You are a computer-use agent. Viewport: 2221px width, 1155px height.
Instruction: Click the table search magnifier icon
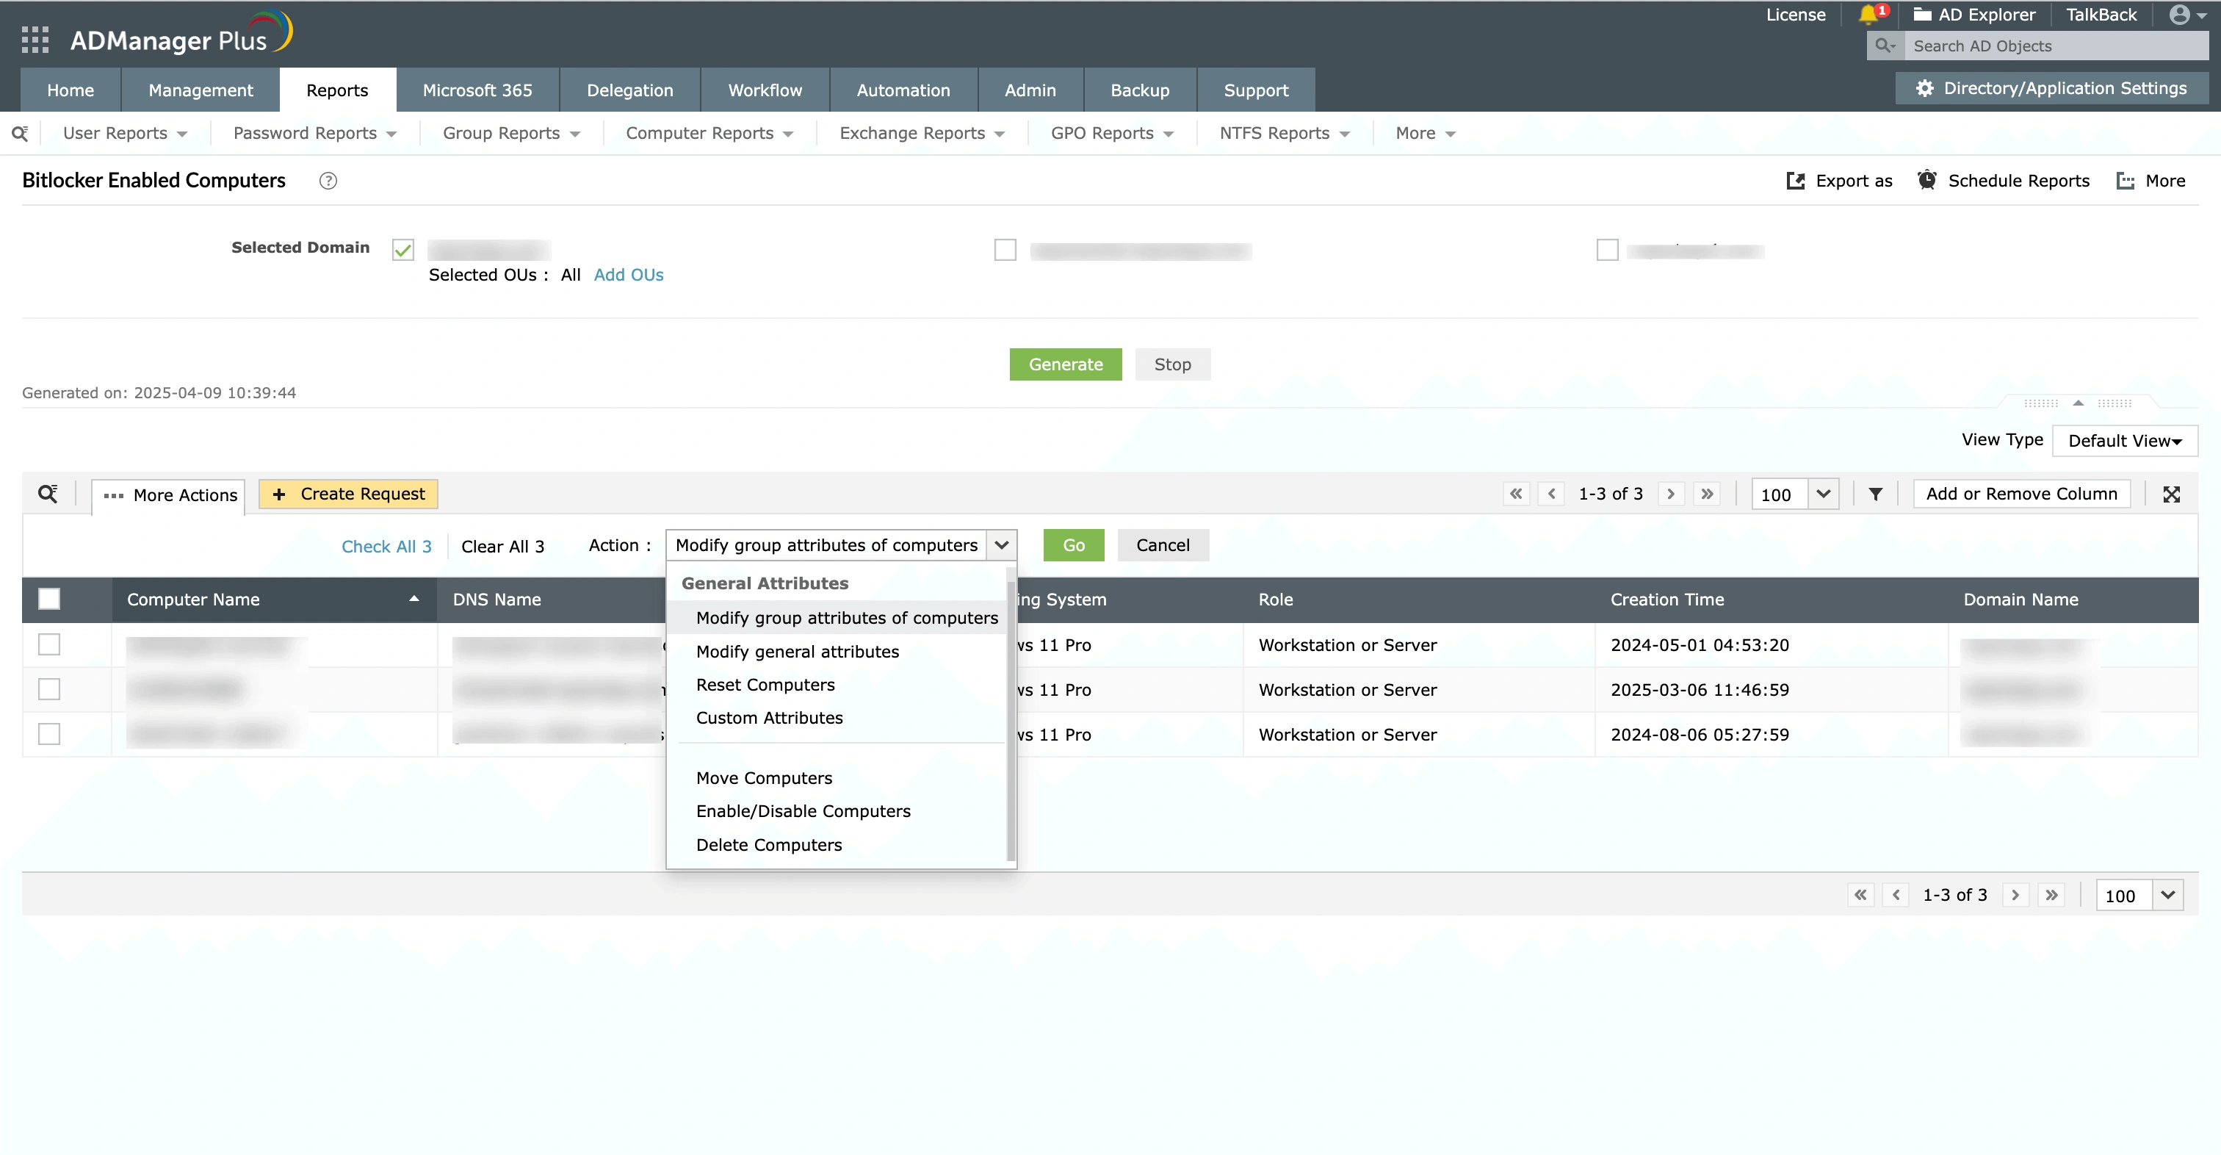point(48,494)
